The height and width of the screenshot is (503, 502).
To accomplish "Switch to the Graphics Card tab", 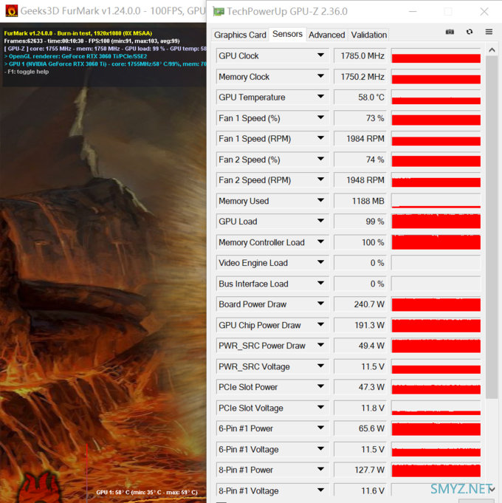I will pos(240,35).
